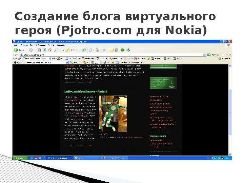This screenshot has width=244, height=183.
Task: Click the 'I love engineering' sidebar link
Action: (159, 110)
